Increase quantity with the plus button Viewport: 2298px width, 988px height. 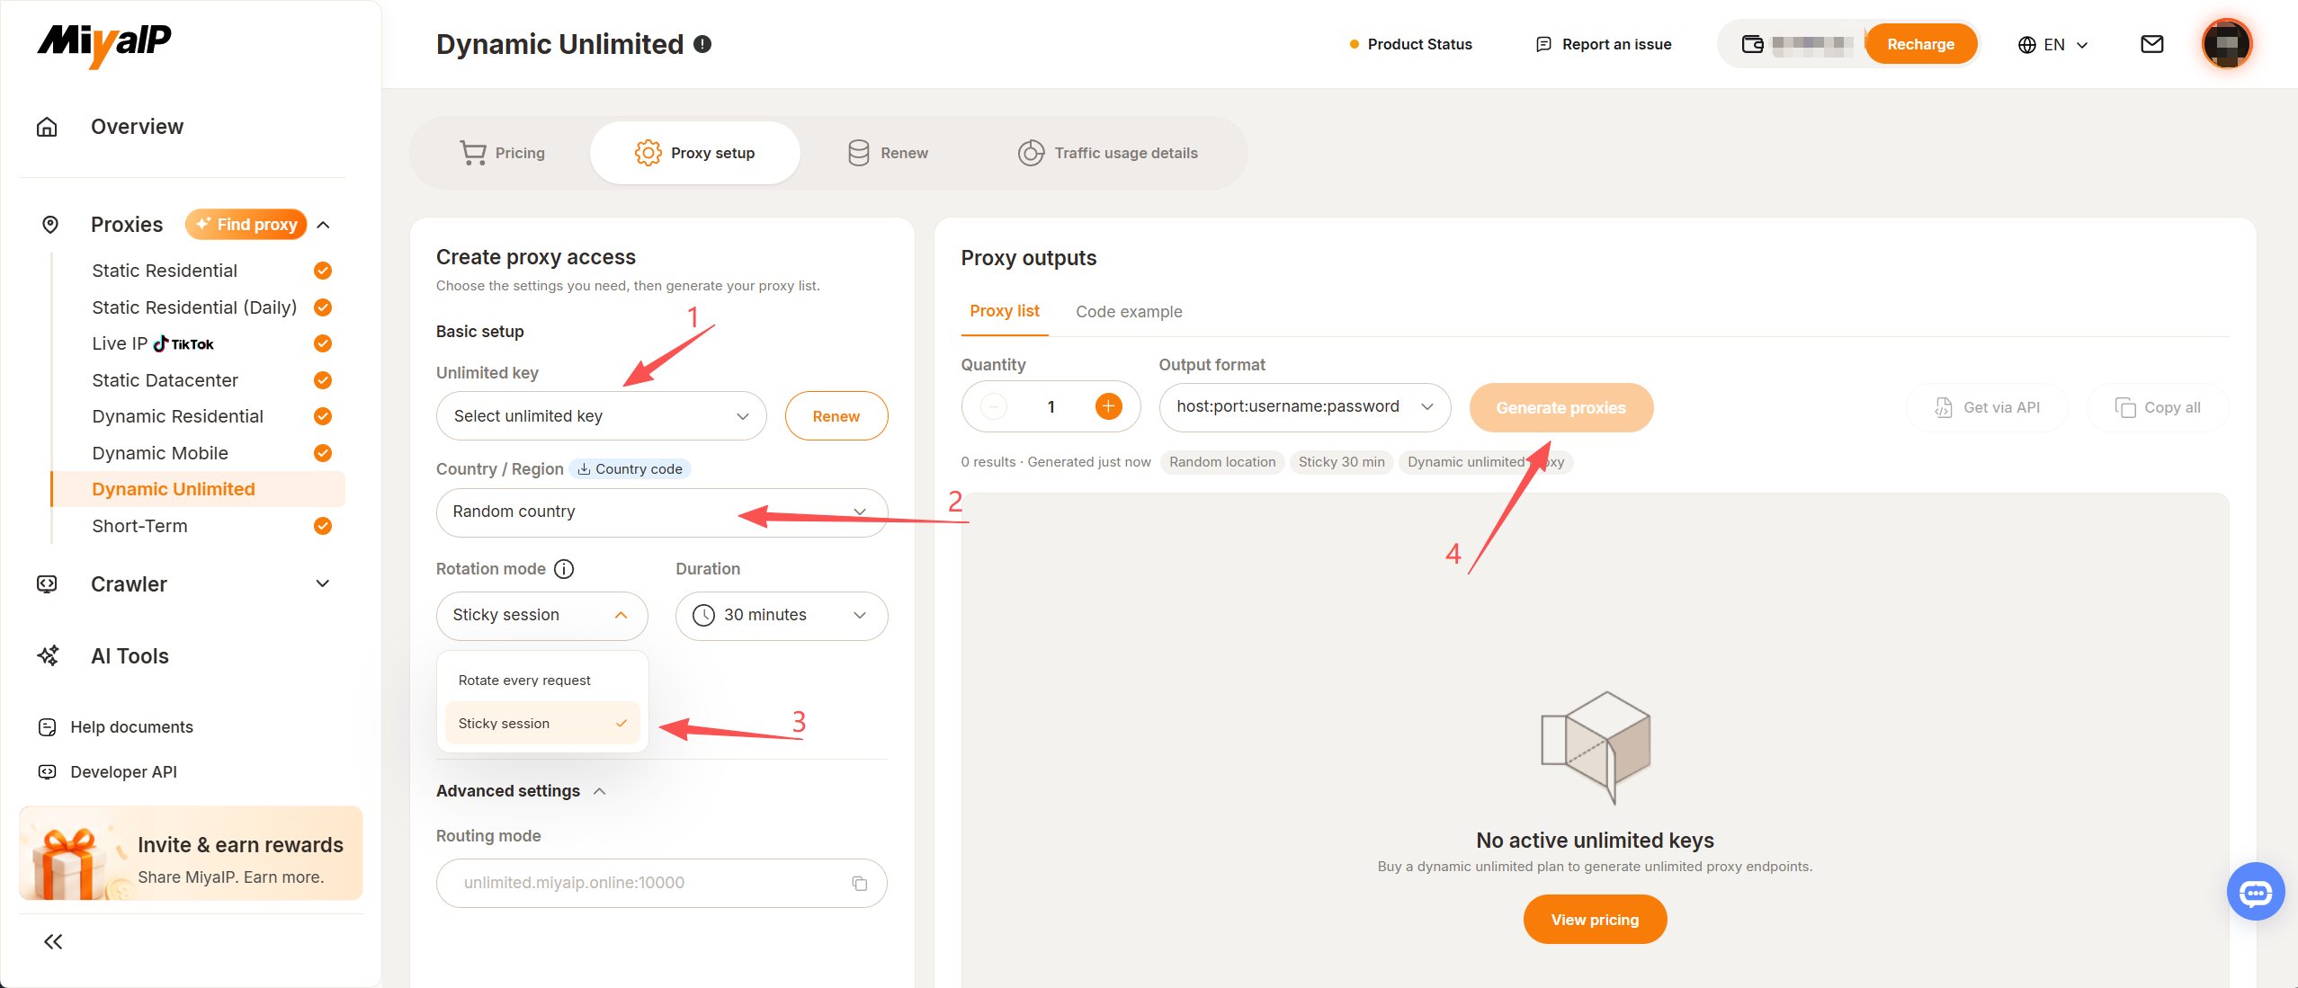(x=1108, y=407)
